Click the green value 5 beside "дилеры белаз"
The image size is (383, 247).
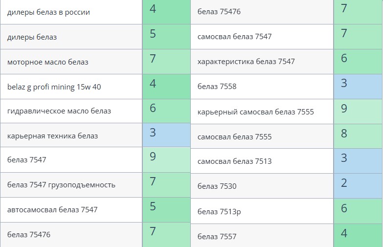click(166, 37)
